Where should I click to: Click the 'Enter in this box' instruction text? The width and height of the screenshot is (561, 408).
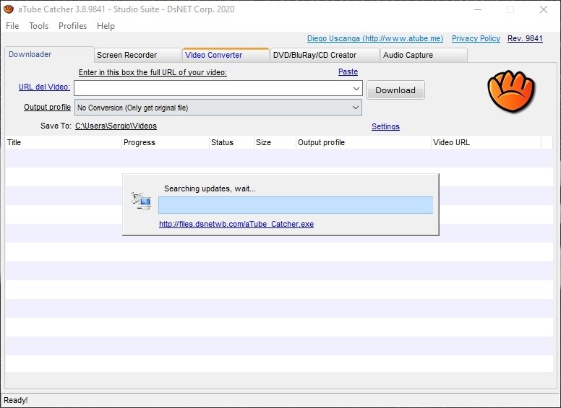coord(153,72)
